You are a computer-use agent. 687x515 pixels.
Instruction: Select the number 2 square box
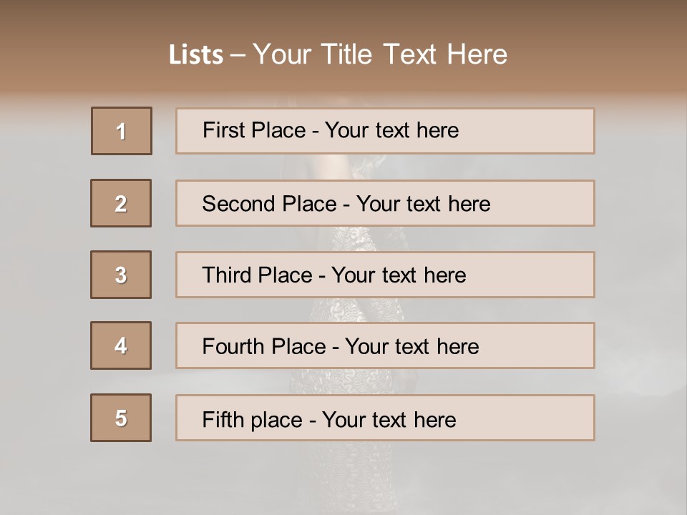click(121, 203)
